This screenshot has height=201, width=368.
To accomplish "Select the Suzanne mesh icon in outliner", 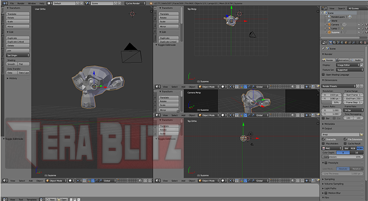I will [329, 32].
